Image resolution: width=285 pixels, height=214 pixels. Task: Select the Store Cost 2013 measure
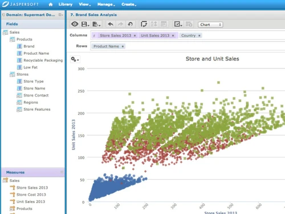pyautogui.click(x=31, y=195)
